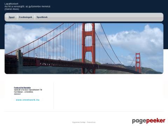The height and width of the screenshot is (126, 168).
Task: Click the concrete pylon in the banner
Action: coord(20,62)
